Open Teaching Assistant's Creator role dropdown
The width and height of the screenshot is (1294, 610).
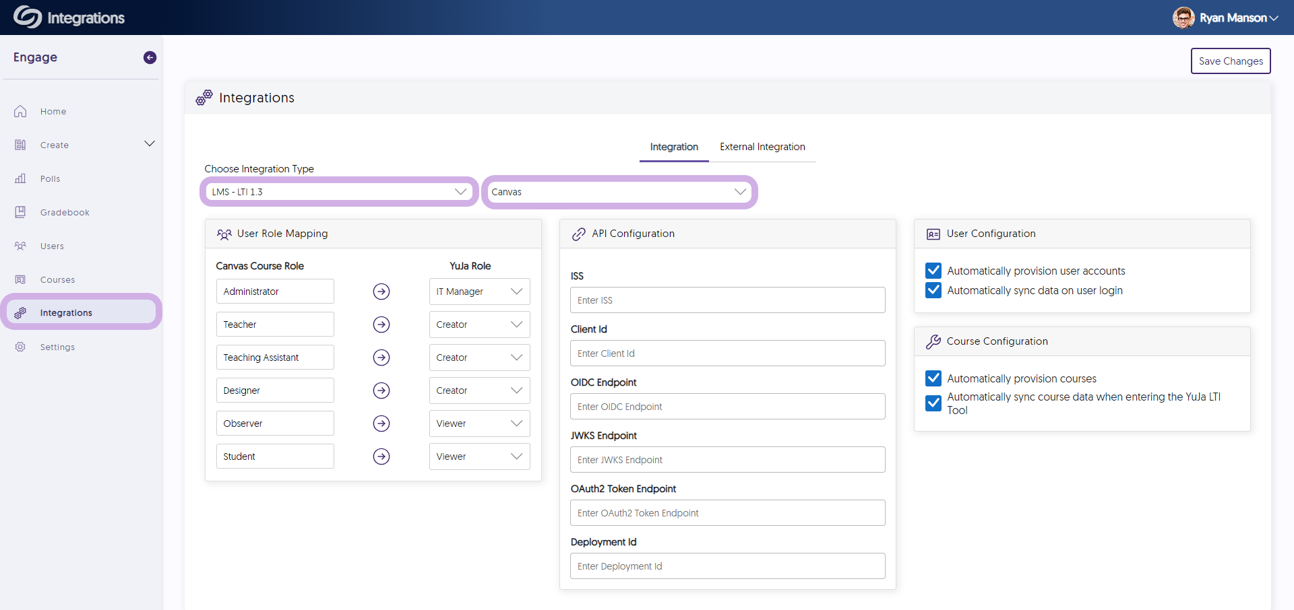(479, 358)
